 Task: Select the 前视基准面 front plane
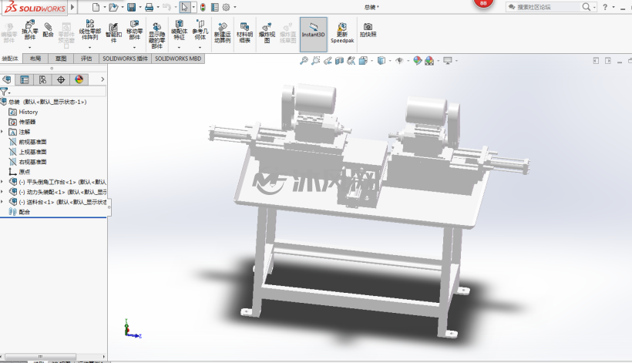click(28, 142)
